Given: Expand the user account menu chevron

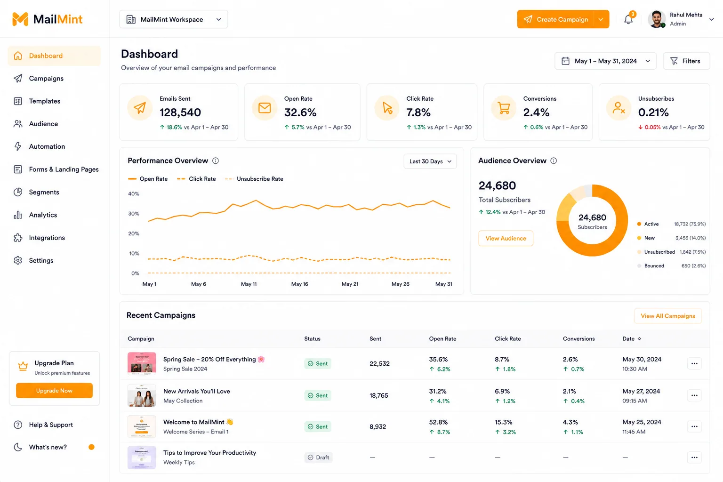Looking at the screenshot, I should click(x=711, y=19).
